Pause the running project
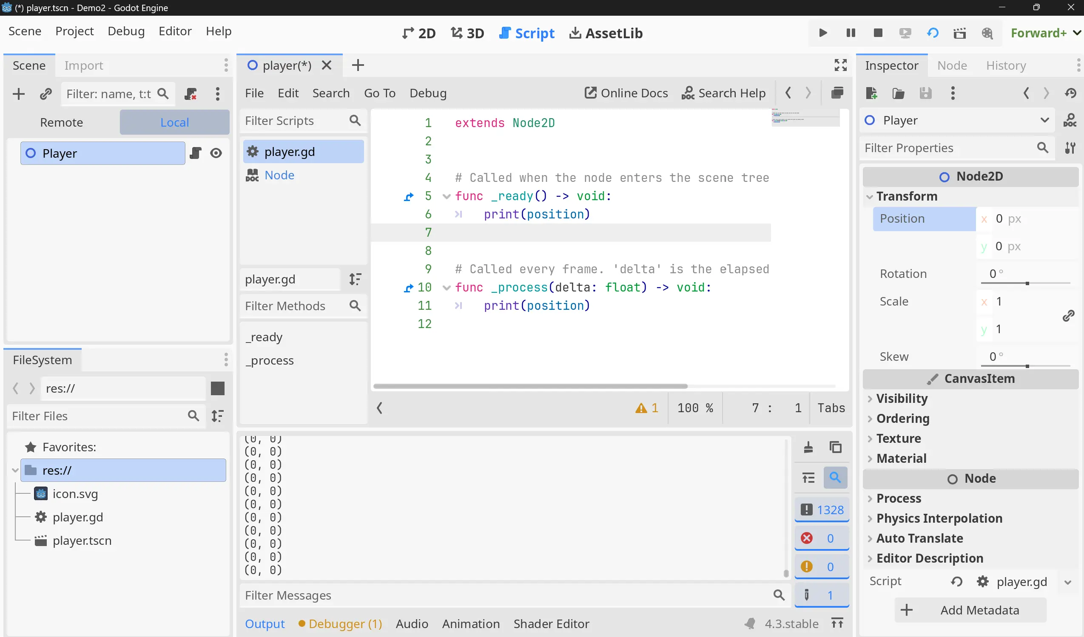Viewport: 1084px width, 637px height. coord(851,33)
